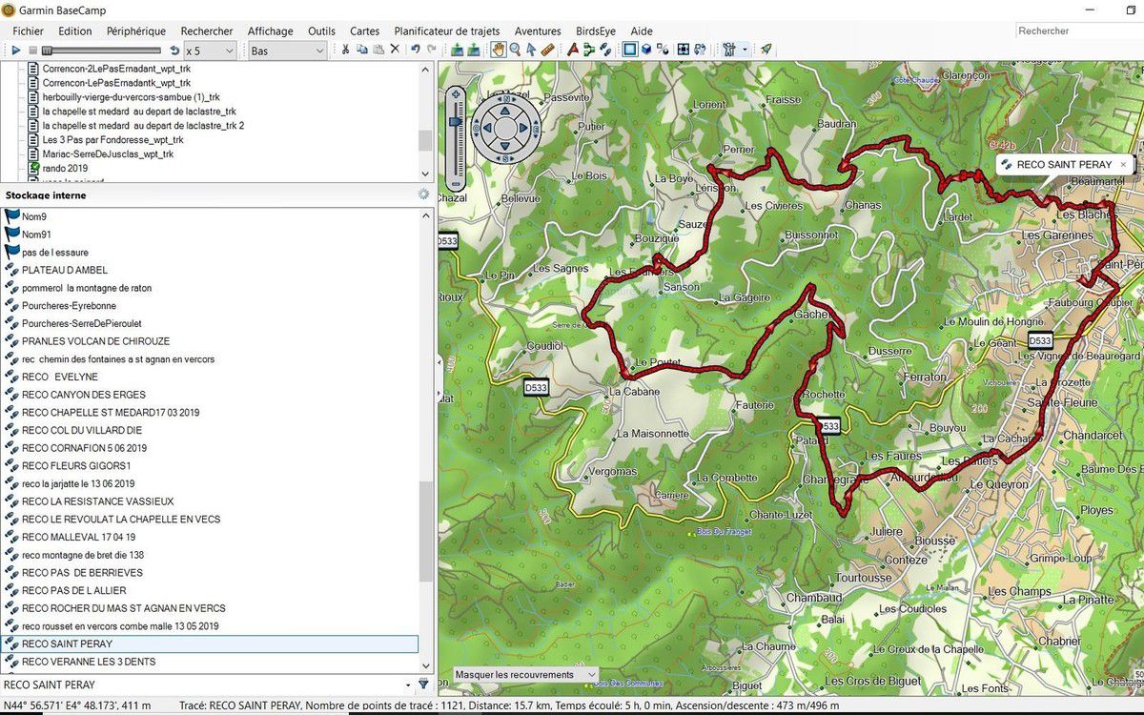
Task: Click the Send to device icon
Action: [x=457, y=50]
